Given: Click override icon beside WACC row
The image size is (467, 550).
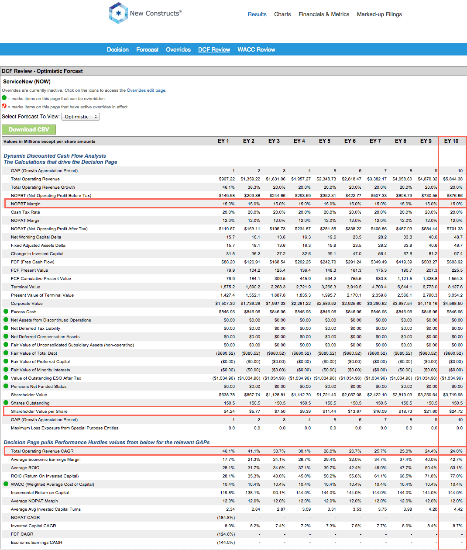Looking at the screenshot, I should [x=6, y=484].
